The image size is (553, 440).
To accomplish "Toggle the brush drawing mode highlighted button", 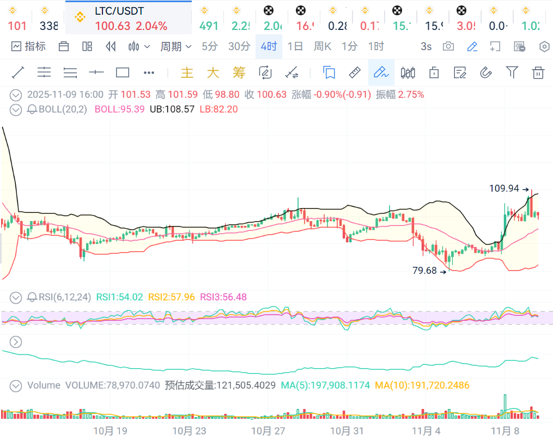I will pyautogui.click(x=381, y=72).
